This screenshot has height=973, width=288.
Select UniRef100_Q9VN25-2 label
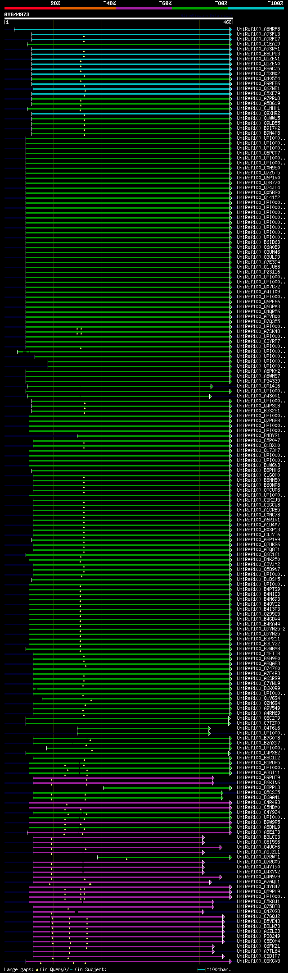click(x=261, y=629)
